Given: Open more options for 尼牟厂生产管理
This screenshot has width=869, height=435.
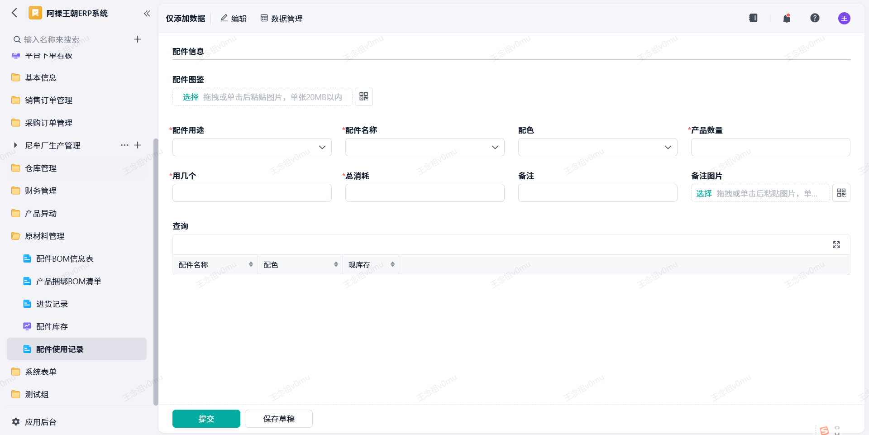Looking at the screenshot, I should click(x=124, y=145).
